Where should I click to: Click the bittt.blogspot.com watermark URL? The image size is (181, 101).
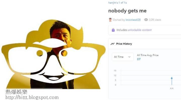click(32, 98)
